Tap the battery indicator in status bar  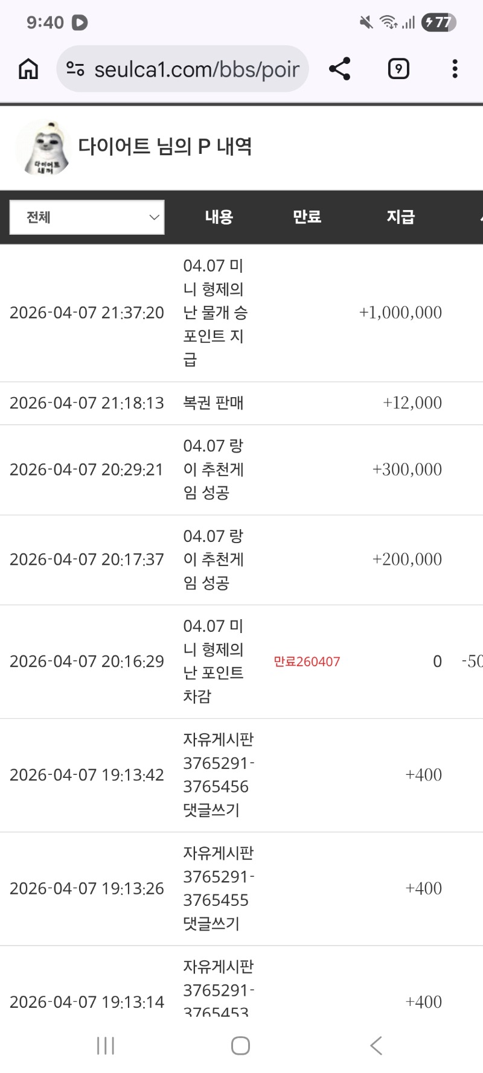(439, 22)
